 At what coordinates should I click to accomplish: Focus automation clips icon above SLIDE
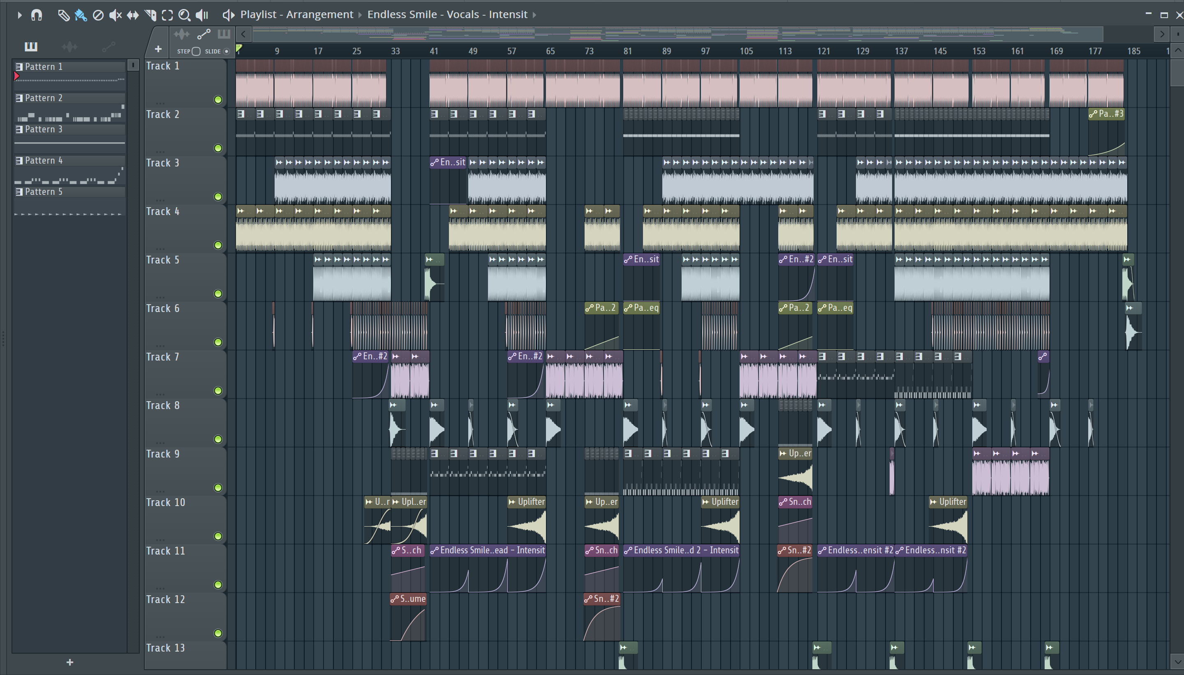(x=203, y=34)
